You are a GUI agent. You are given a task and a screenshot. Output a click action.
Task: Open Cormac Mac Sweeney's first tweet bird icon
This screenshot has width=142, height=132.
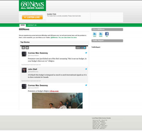(x=86, y=53)
